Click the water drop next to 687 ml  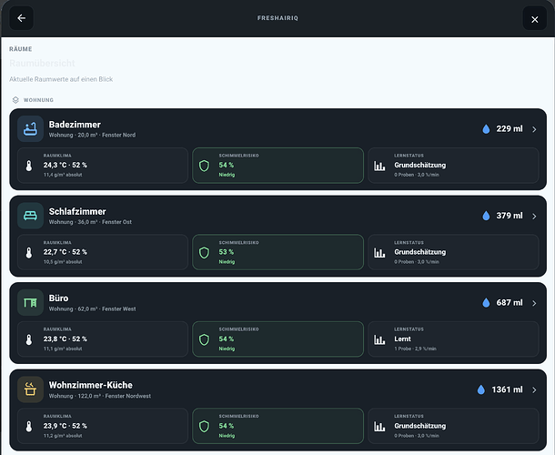(x=486, y=303)
